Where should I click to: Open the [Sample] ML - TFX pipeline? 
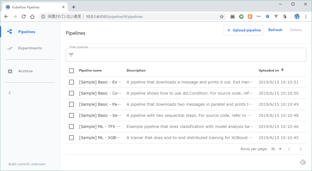[100, 127]
